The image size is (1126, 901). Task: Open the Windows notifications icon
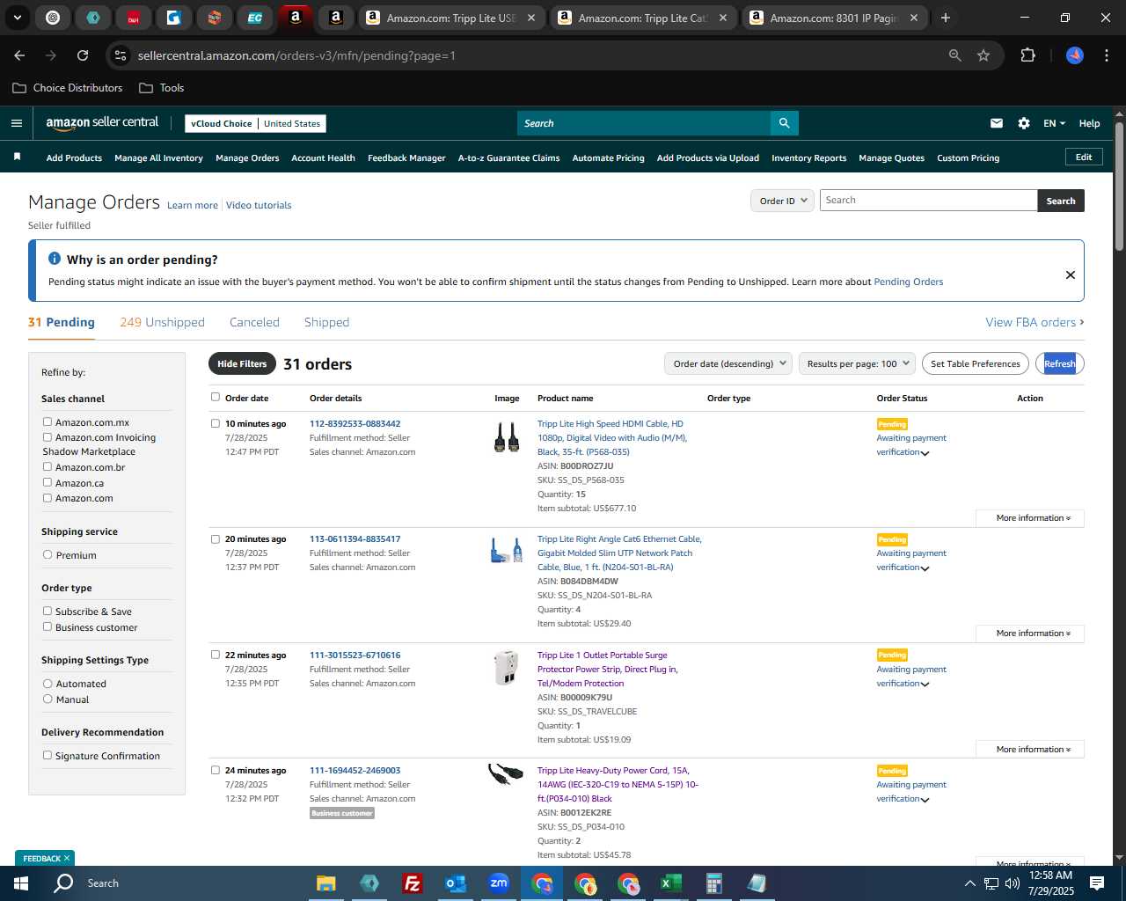(1096, 883)
